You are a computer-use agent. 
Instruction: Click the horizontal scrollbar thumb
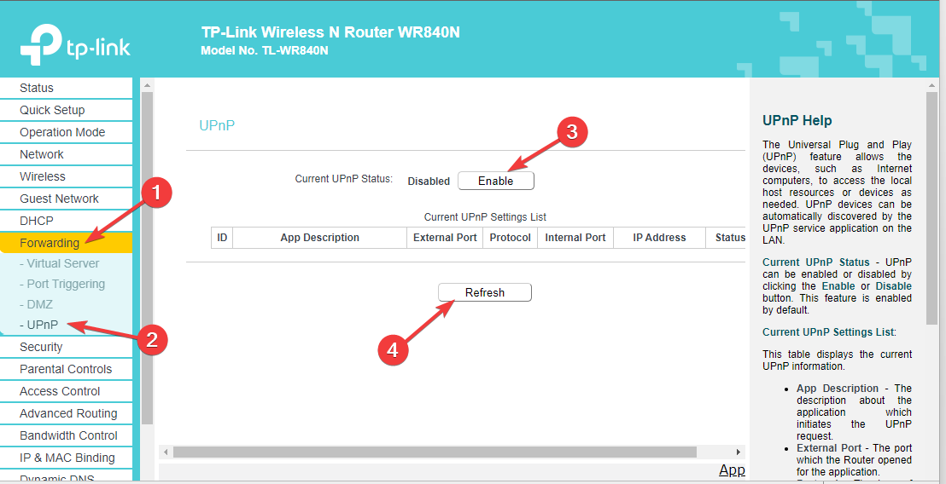tap(435, 452)
